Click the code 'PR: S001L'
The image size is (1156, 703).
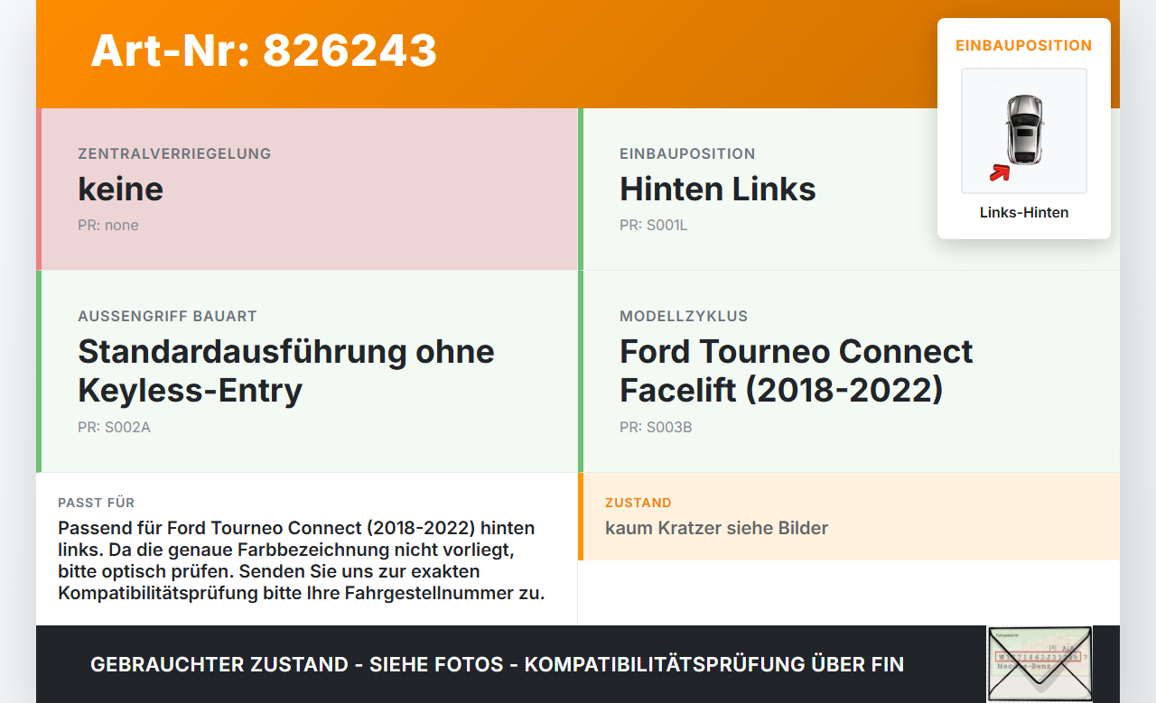coord(654,225)
